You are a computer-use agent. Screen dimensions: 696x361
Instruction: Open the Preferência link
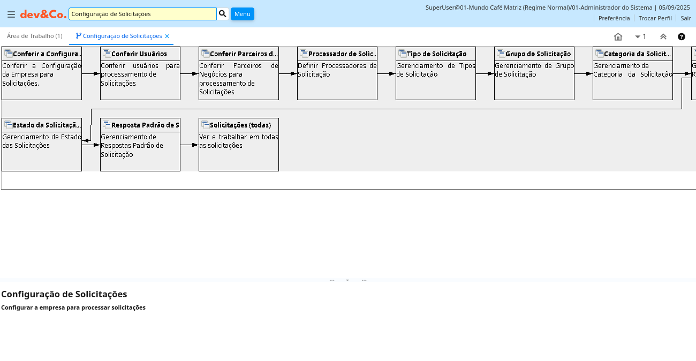[x=614, y=18]
